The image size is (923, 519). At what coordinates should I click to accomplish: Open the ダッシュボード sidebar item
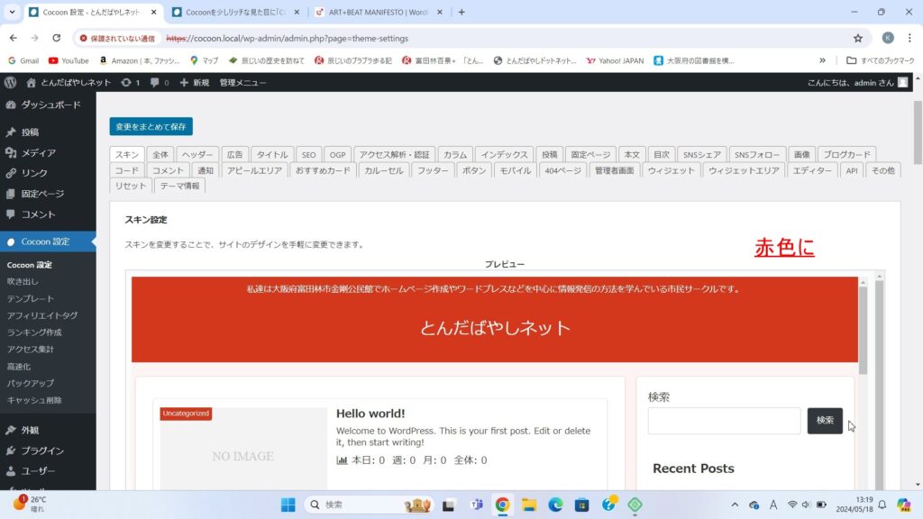pyautogui.click(x=50, y=105)
